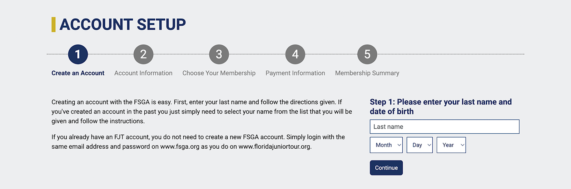Click the step 1 circle icon
The width and height of the screenshot is (571, 189).
click(x=78, y=54)
